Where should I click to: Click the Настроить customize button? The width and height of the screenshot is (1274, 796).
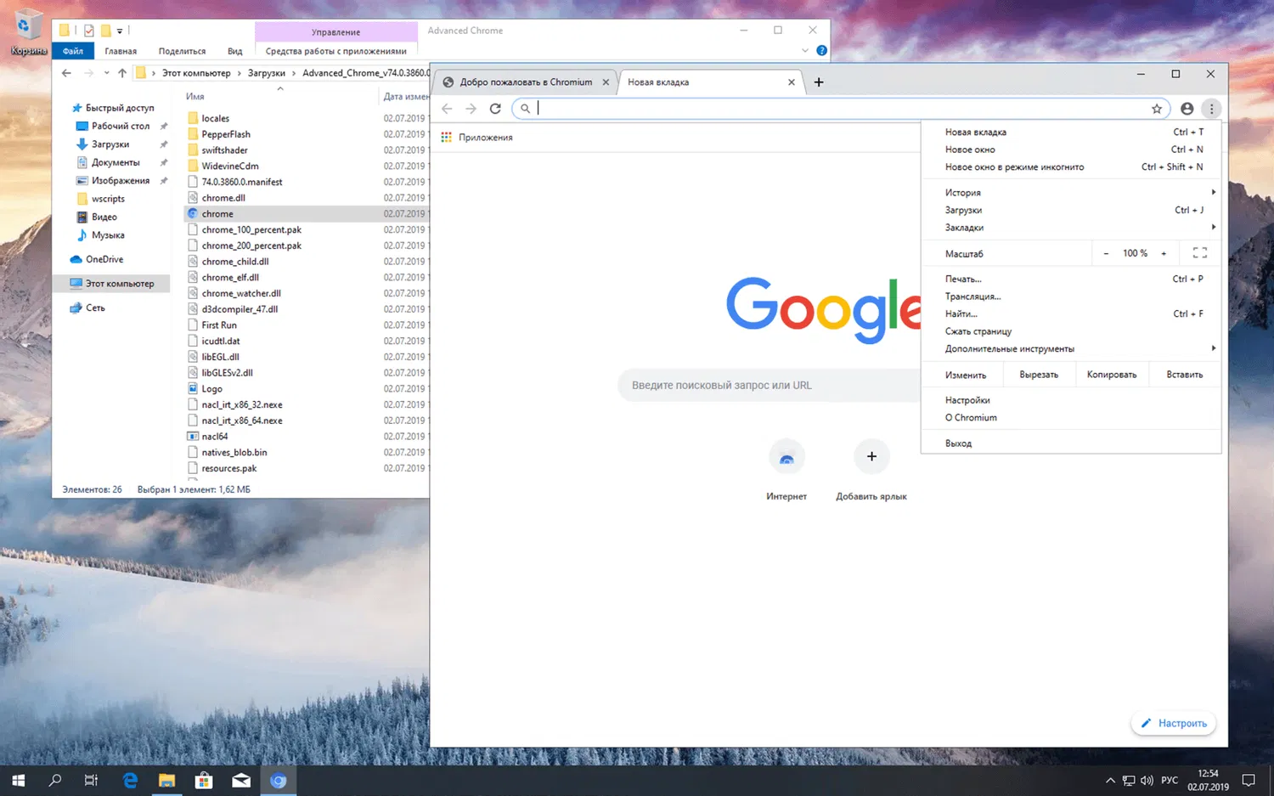coord(1174,723)
